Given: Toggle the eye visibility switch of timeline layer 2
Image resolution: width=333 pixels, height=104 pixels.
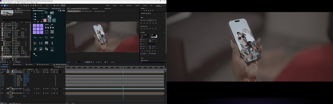Looking at the screenshot, I should (1, 72).
